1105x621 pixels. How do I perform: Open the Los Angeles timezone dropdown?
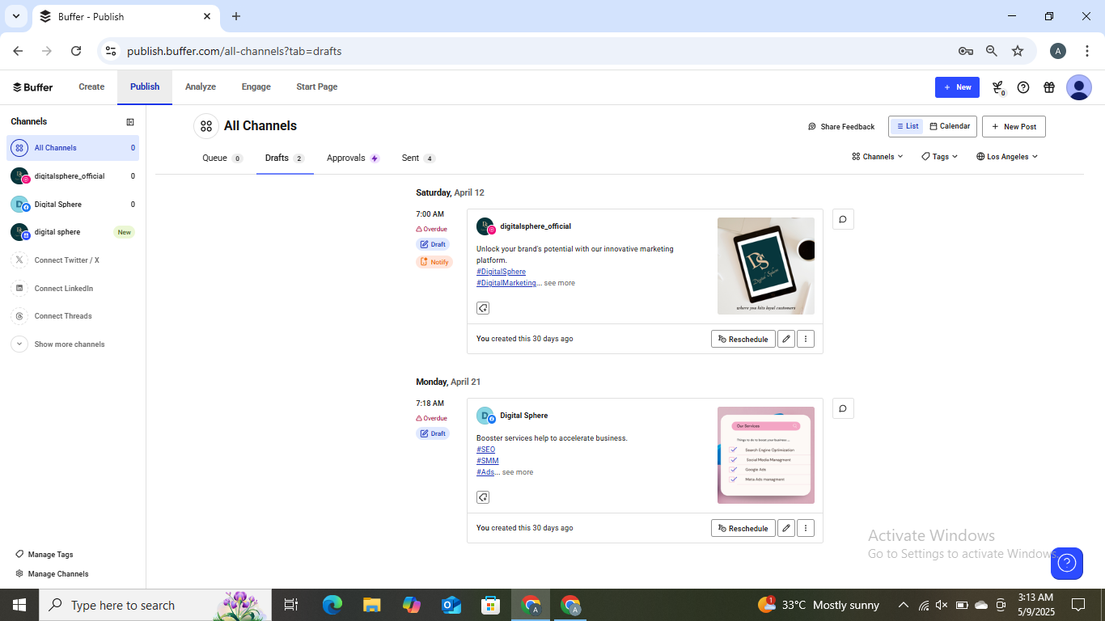point(1007,157)
